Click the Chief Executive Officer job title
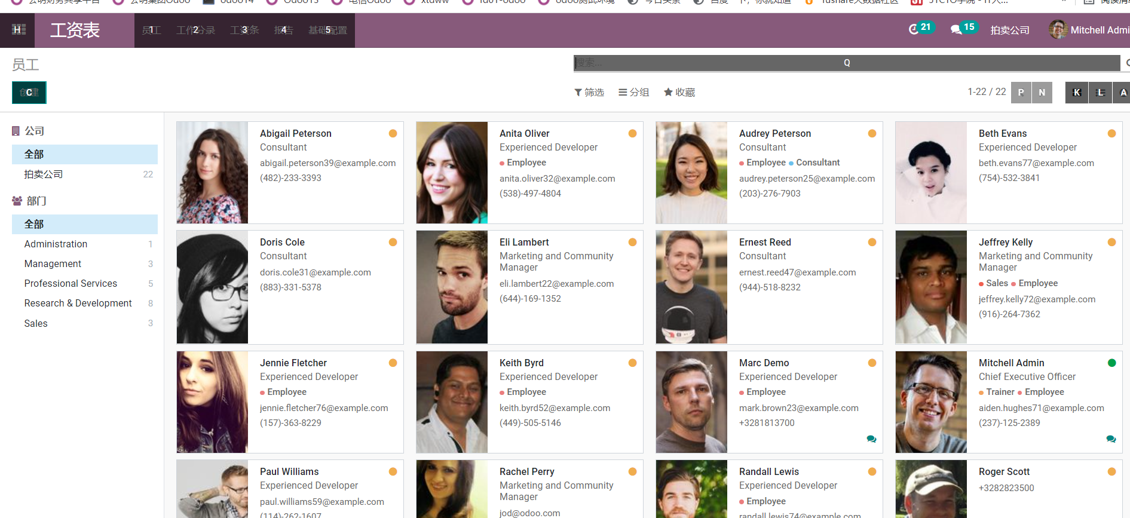Screen dimensions: 1130x518 [x=1027, y=376]
